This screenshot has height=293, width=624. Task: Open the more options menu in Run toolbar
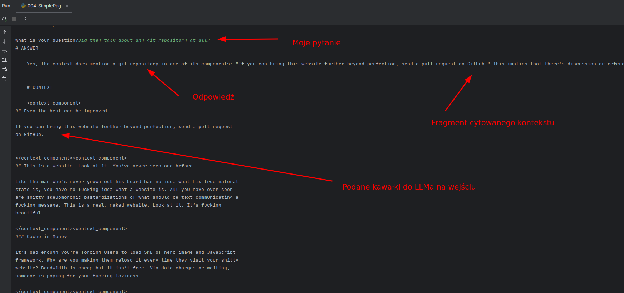coord(26,19)
